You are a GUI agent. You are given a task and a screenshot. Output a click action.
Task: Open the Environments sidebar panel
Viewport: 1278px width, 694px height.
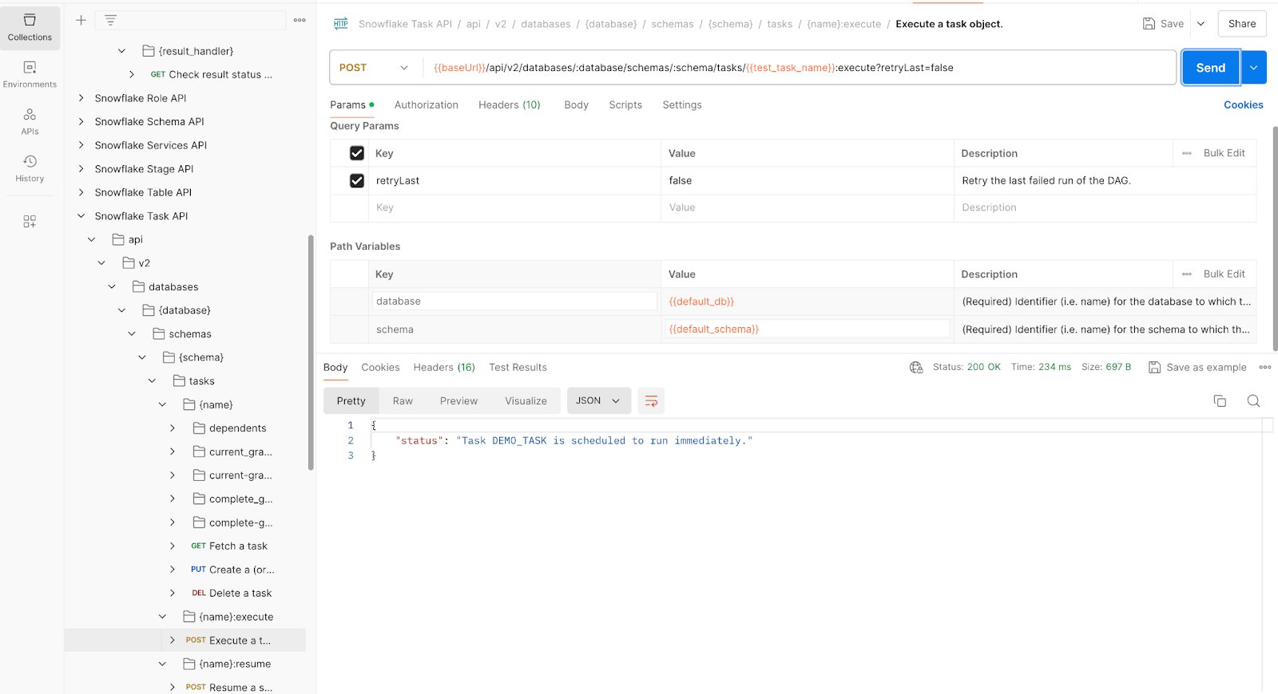pos(30,74)
